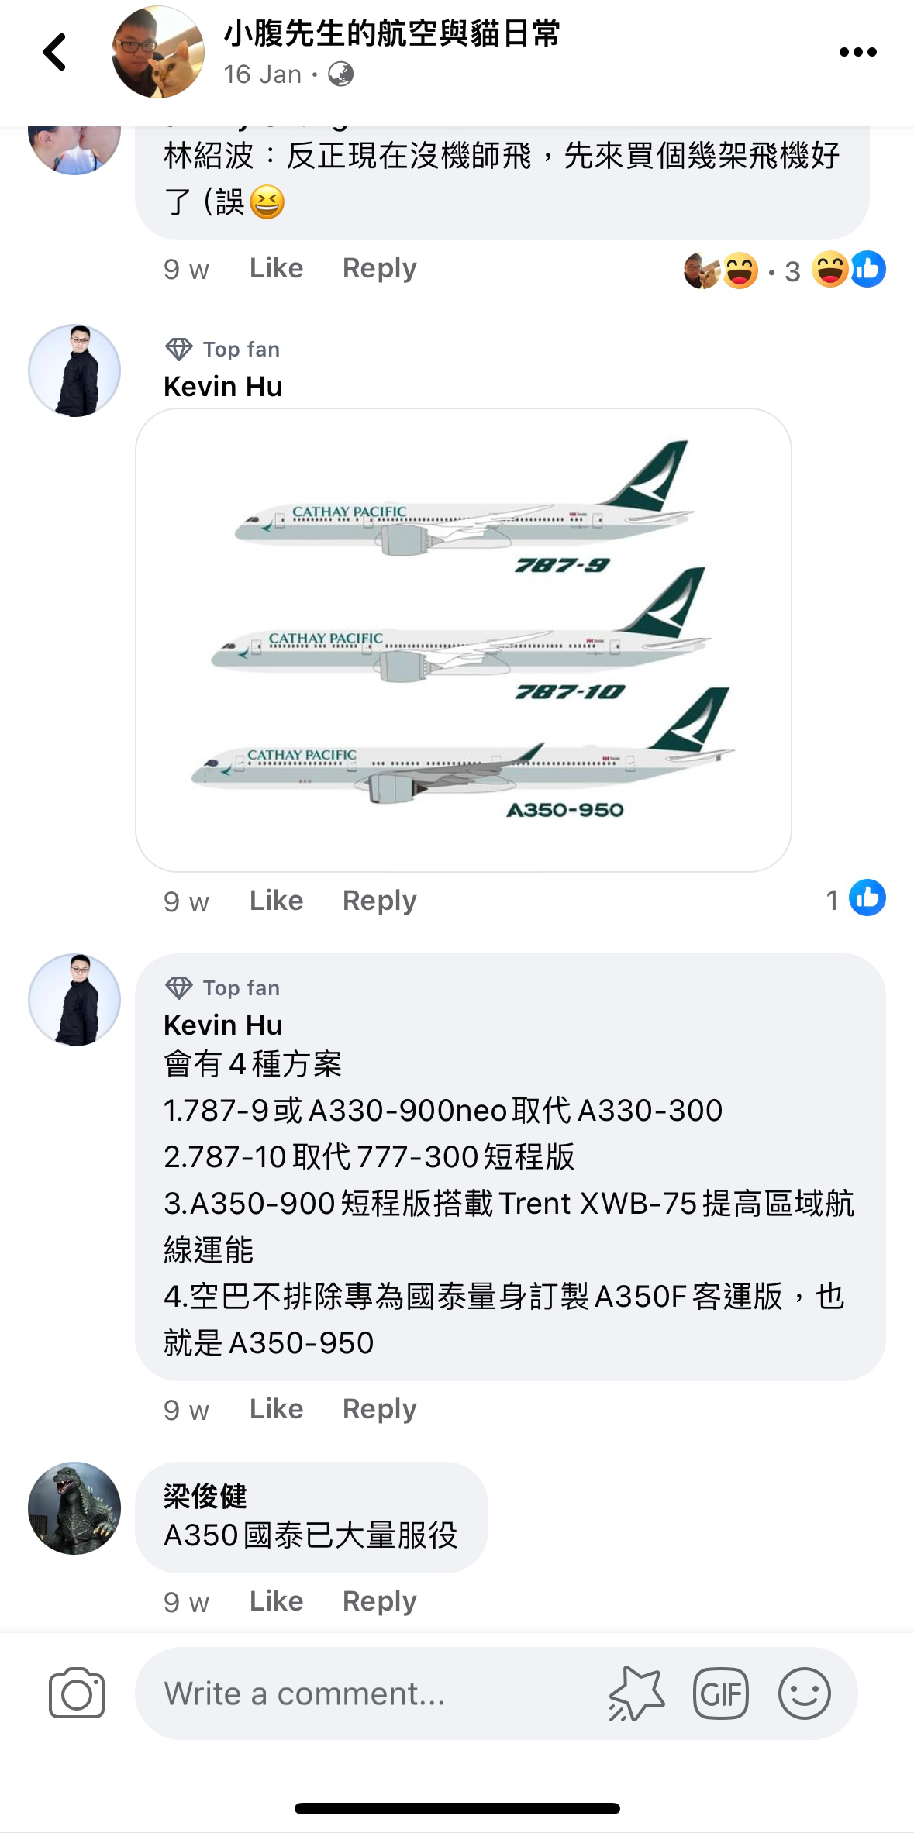The image size is (914, 1833).
Task: Tap the back arrow icon
Action: [54, 52]
